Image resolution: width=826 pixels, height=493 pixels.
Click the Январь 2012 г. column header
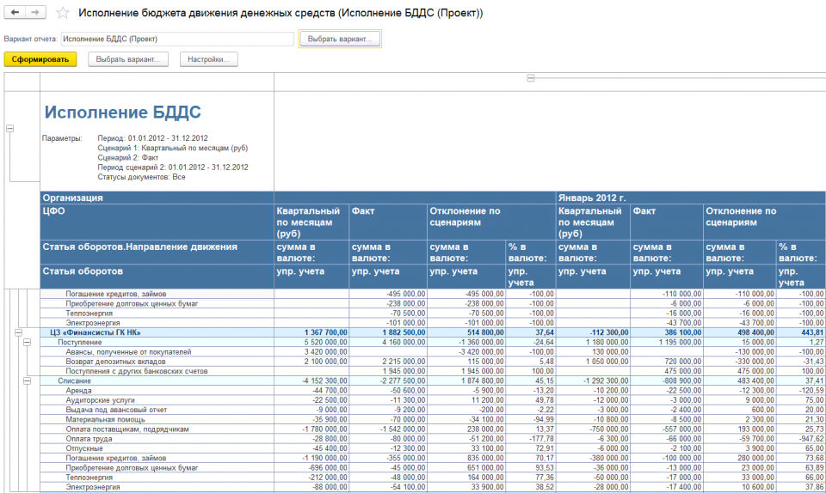point(593,197)
